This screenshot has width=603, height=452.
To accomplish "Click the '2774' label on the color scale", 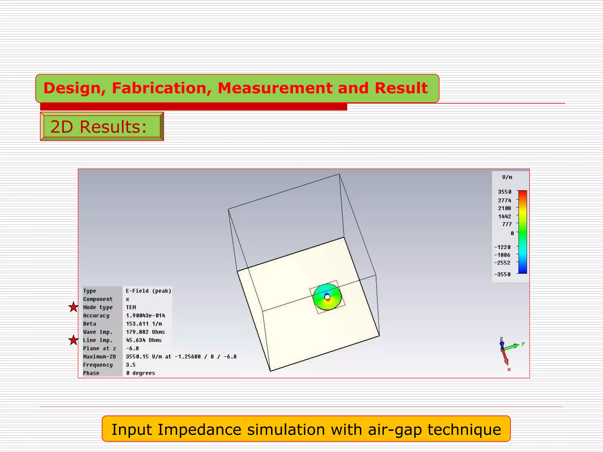I will coord(505,200).
